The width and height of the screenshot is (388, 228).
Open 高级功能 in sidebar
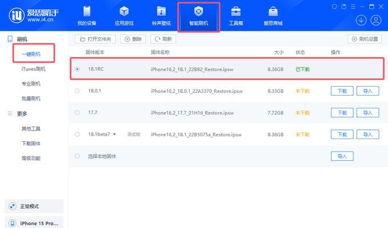tap(31, 158)
